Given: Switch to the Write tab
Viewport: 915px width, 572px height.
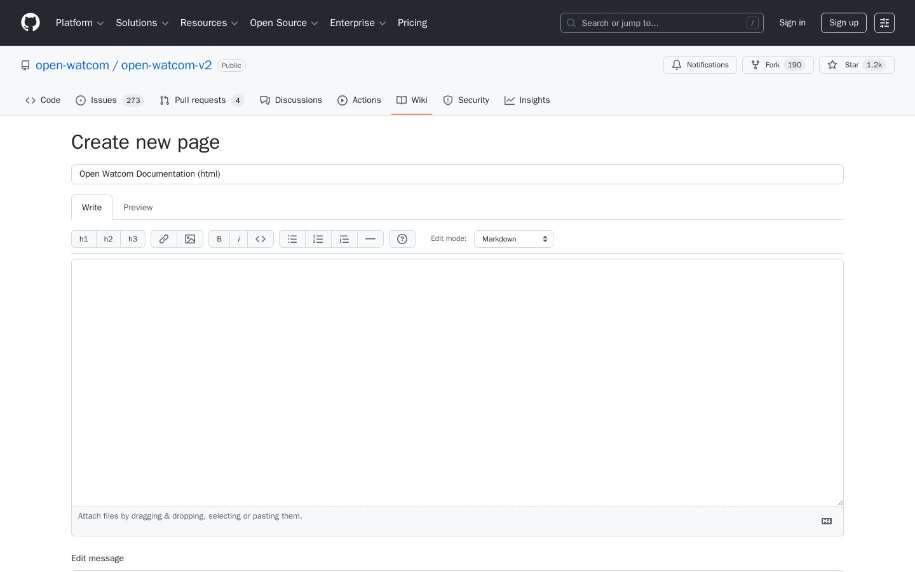Looking at the screenshot, I should tap(91, 207).
